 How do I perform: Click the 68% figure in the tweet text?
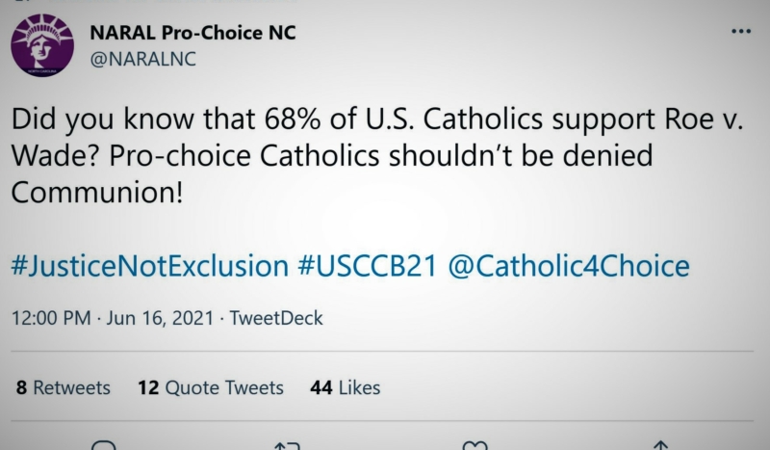(293, 119)
